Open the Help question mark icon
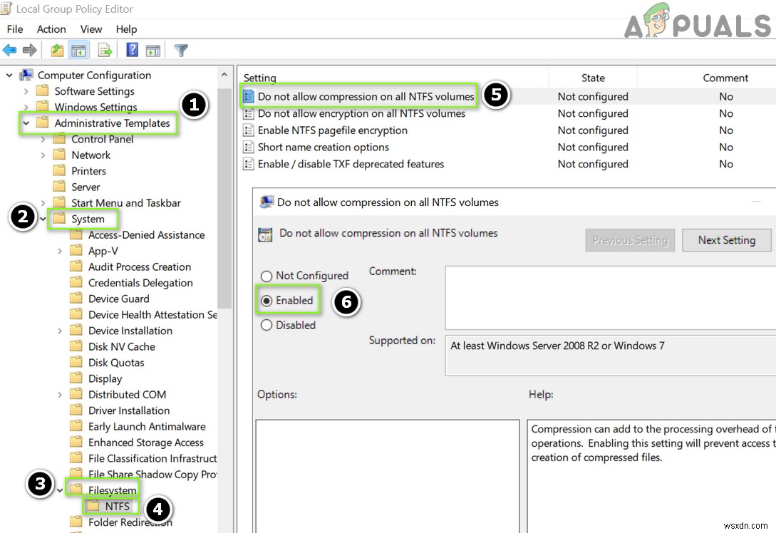 click(132, 49)
